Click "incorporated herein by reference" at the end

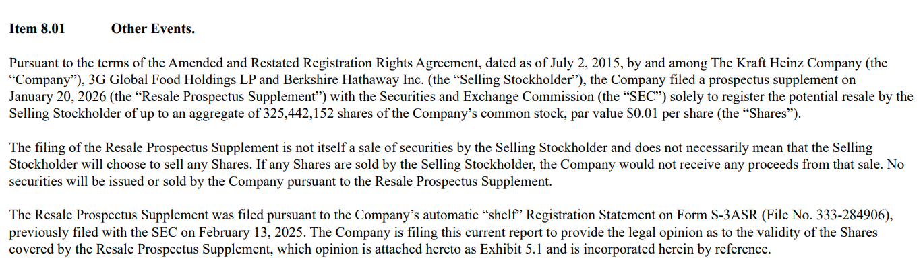(690, 249)
